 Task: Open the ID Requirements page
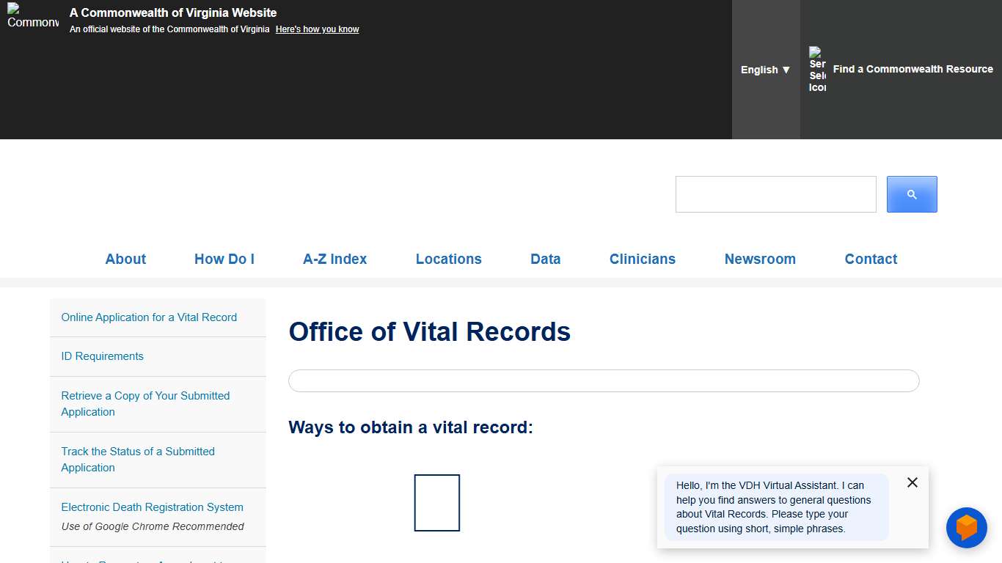(x=102, y=356)
